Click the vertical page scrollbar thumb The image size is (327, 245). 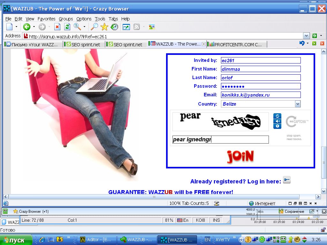click(324, 162)
